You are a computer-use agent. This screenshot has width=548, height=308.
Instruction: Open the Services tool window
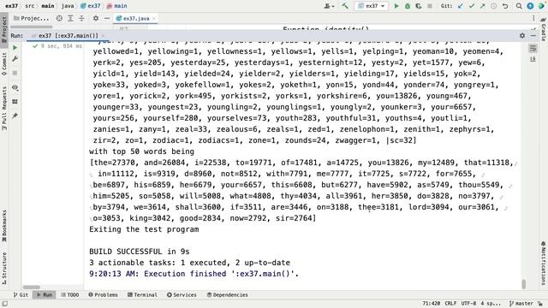click(x=182, y=294)
